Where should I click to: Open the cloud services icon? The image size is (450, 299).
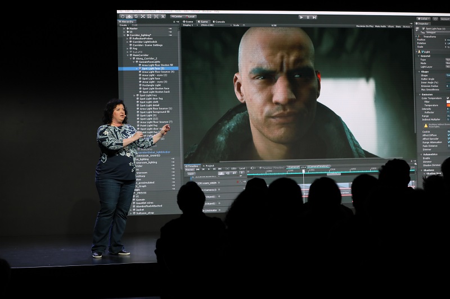click(x=435, y=19)
